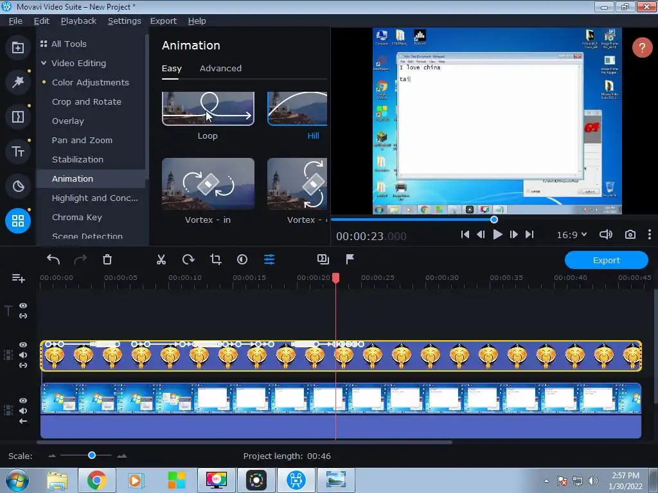The height and width of the screenshot is (493, 658).
Task: Click the timeline Scale slider handle
Action: coord(92,455)
